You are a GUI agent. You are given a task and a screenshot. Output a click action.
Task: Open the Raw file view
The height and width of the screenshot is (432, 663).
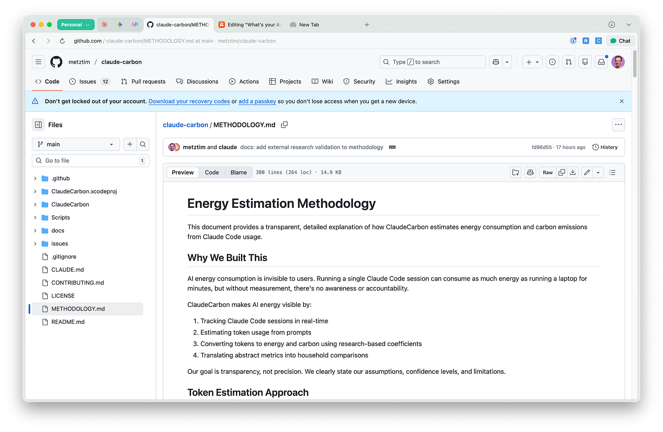click(548, 172)
